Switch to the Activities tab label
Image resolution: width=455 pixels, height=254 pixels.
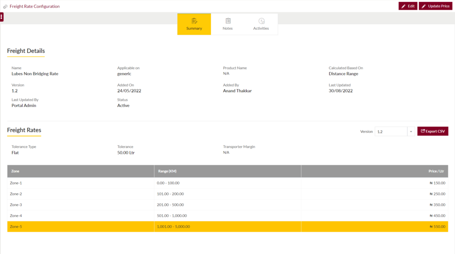click(261, 28)
